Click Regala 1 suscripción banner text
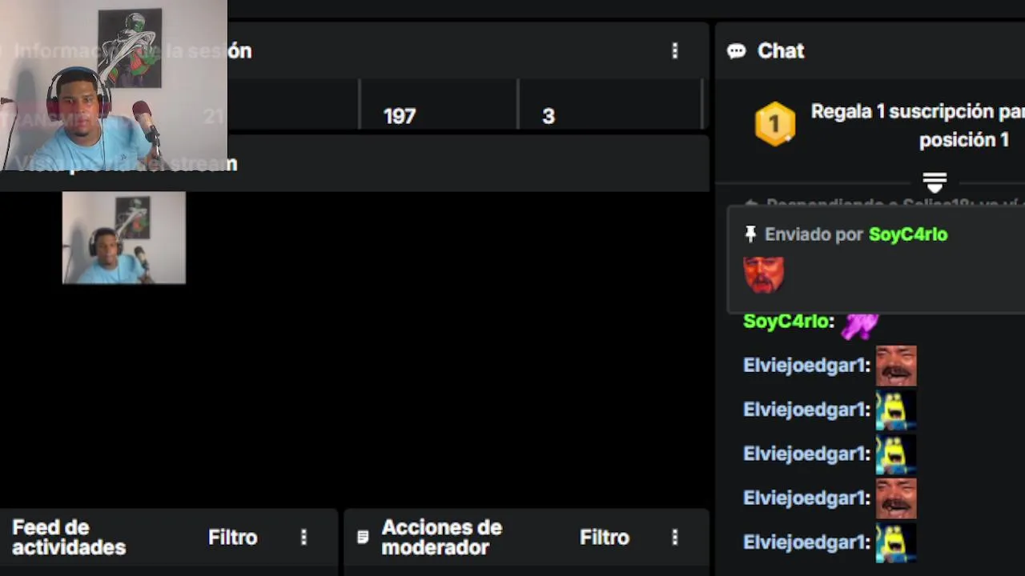Image resolution: width=1025 pixels, height=576 pixels. (x=918, y=126)
